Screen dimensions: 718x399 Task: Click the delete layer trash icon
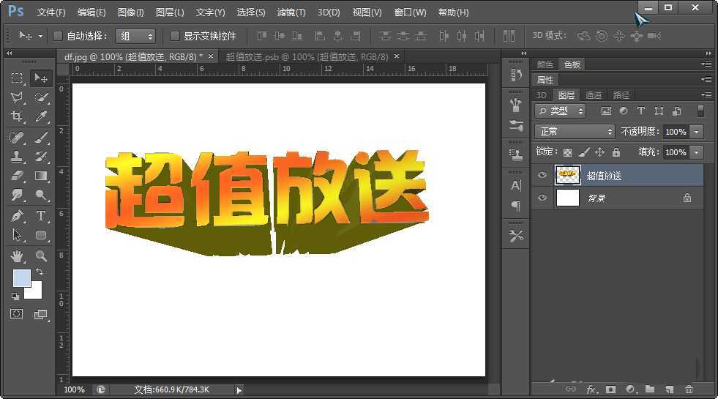point(689,389)
